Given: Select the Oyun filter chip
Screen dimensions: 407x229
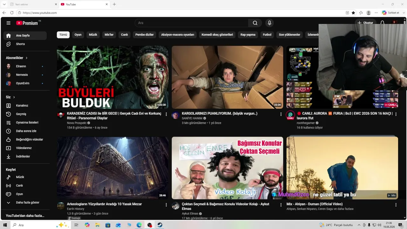Looking at the screenshot, I should [x=78, y=35].
